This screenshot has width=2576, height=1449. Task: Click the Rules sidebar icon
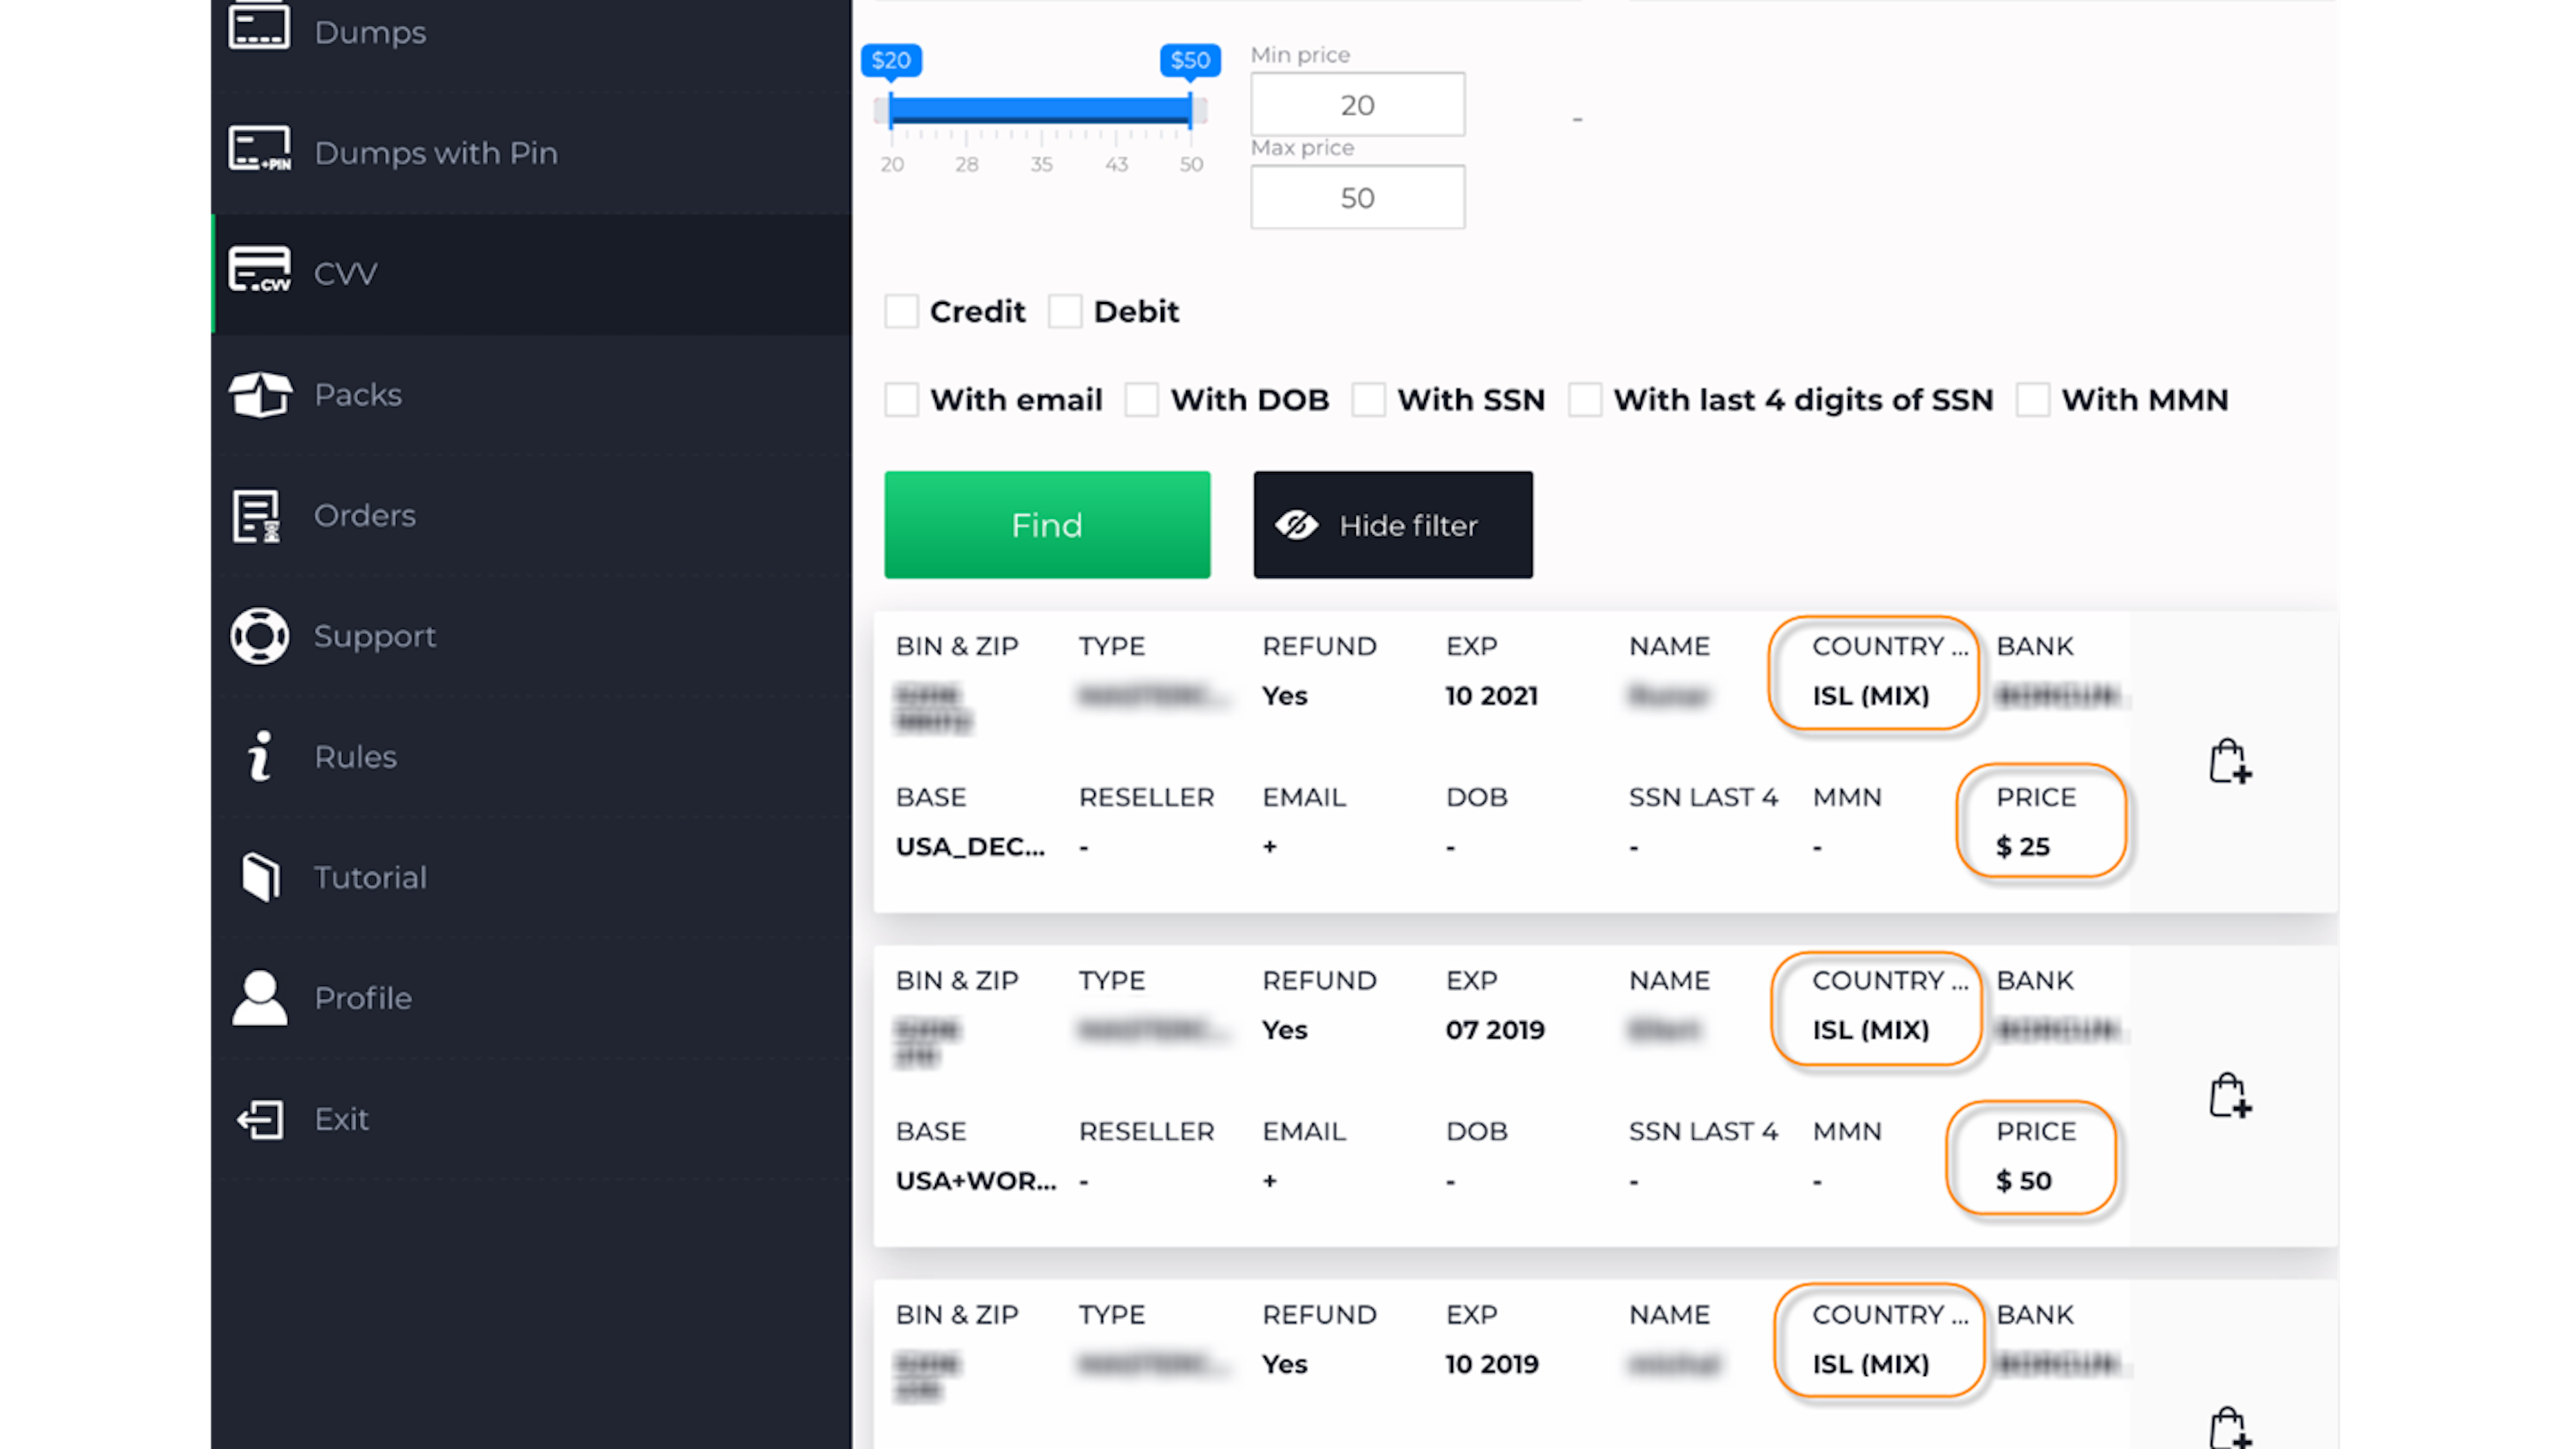pyautogui.click(x=260, y=757)
